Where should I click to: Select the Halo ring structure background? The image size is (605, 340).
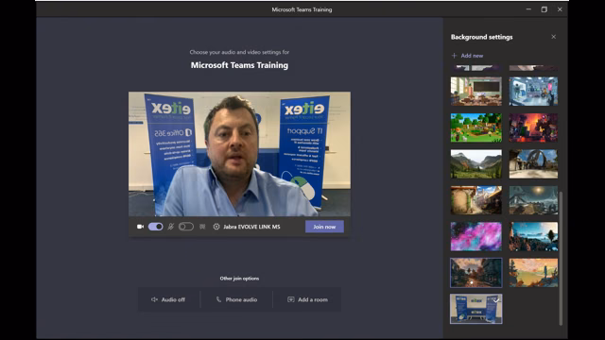(x=533, y=163)
